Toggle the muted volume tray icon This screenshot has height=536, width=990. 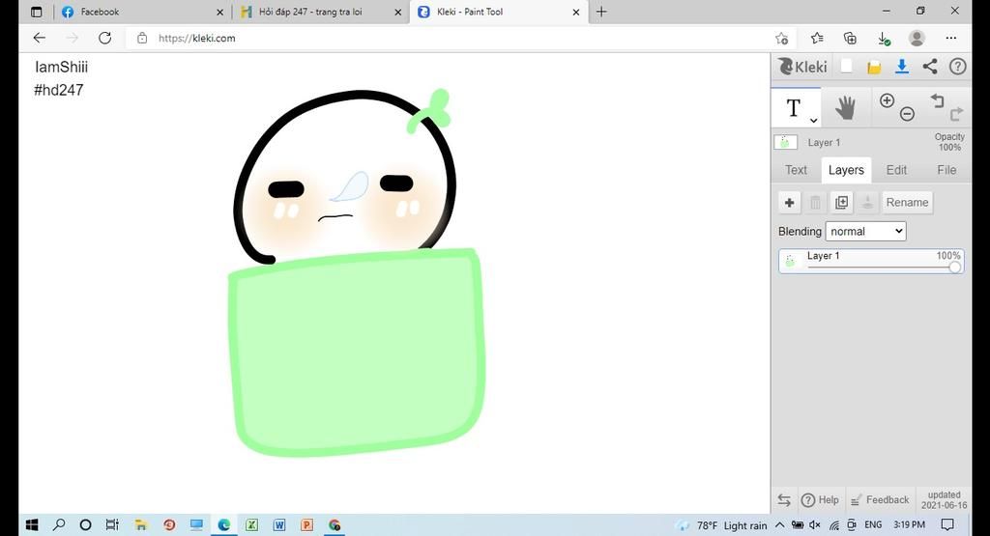[815, 524]
